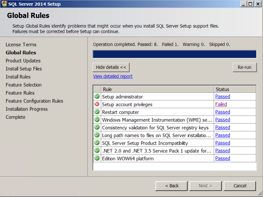Click the Operation completed status summary text

(162, 45)
